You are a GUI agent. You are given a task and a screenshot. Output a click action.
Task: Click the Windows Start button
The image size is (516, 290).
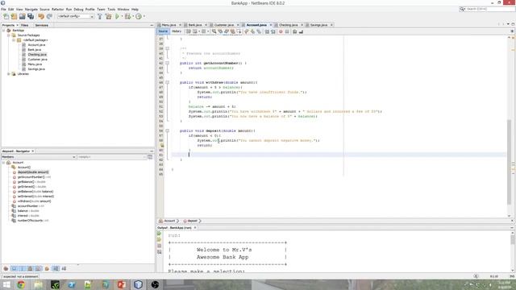[x=6, y=284]
